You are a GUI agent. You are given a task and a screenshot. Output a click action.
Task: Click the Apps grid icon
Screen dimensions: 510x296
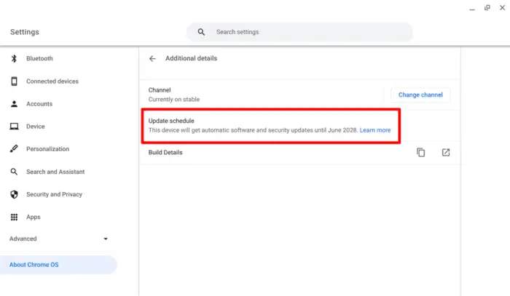[x=14, y=217]
